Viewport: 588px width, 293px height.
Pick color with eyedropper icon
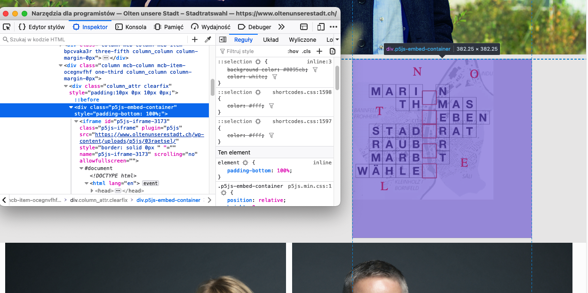click(x=207, y=39)
